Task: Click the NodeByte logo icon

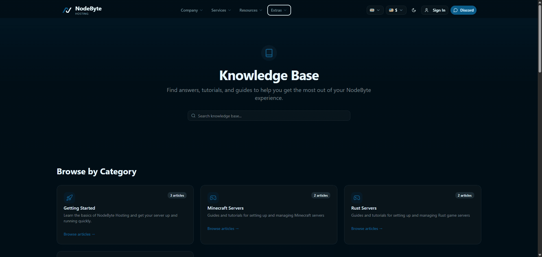Action: pos(67,10)
